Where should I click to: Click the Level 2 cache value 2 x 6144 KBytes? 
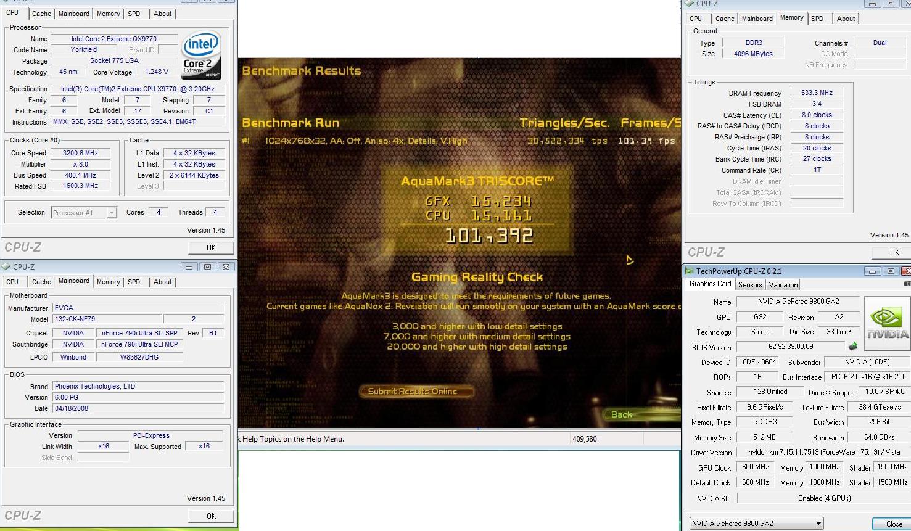pos(194,176)
